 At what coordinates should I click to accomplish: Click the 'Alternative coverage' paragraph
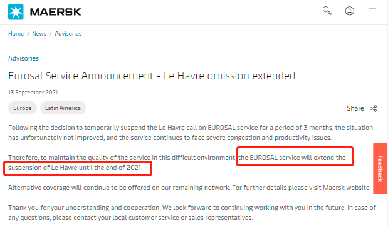(189, 188)
